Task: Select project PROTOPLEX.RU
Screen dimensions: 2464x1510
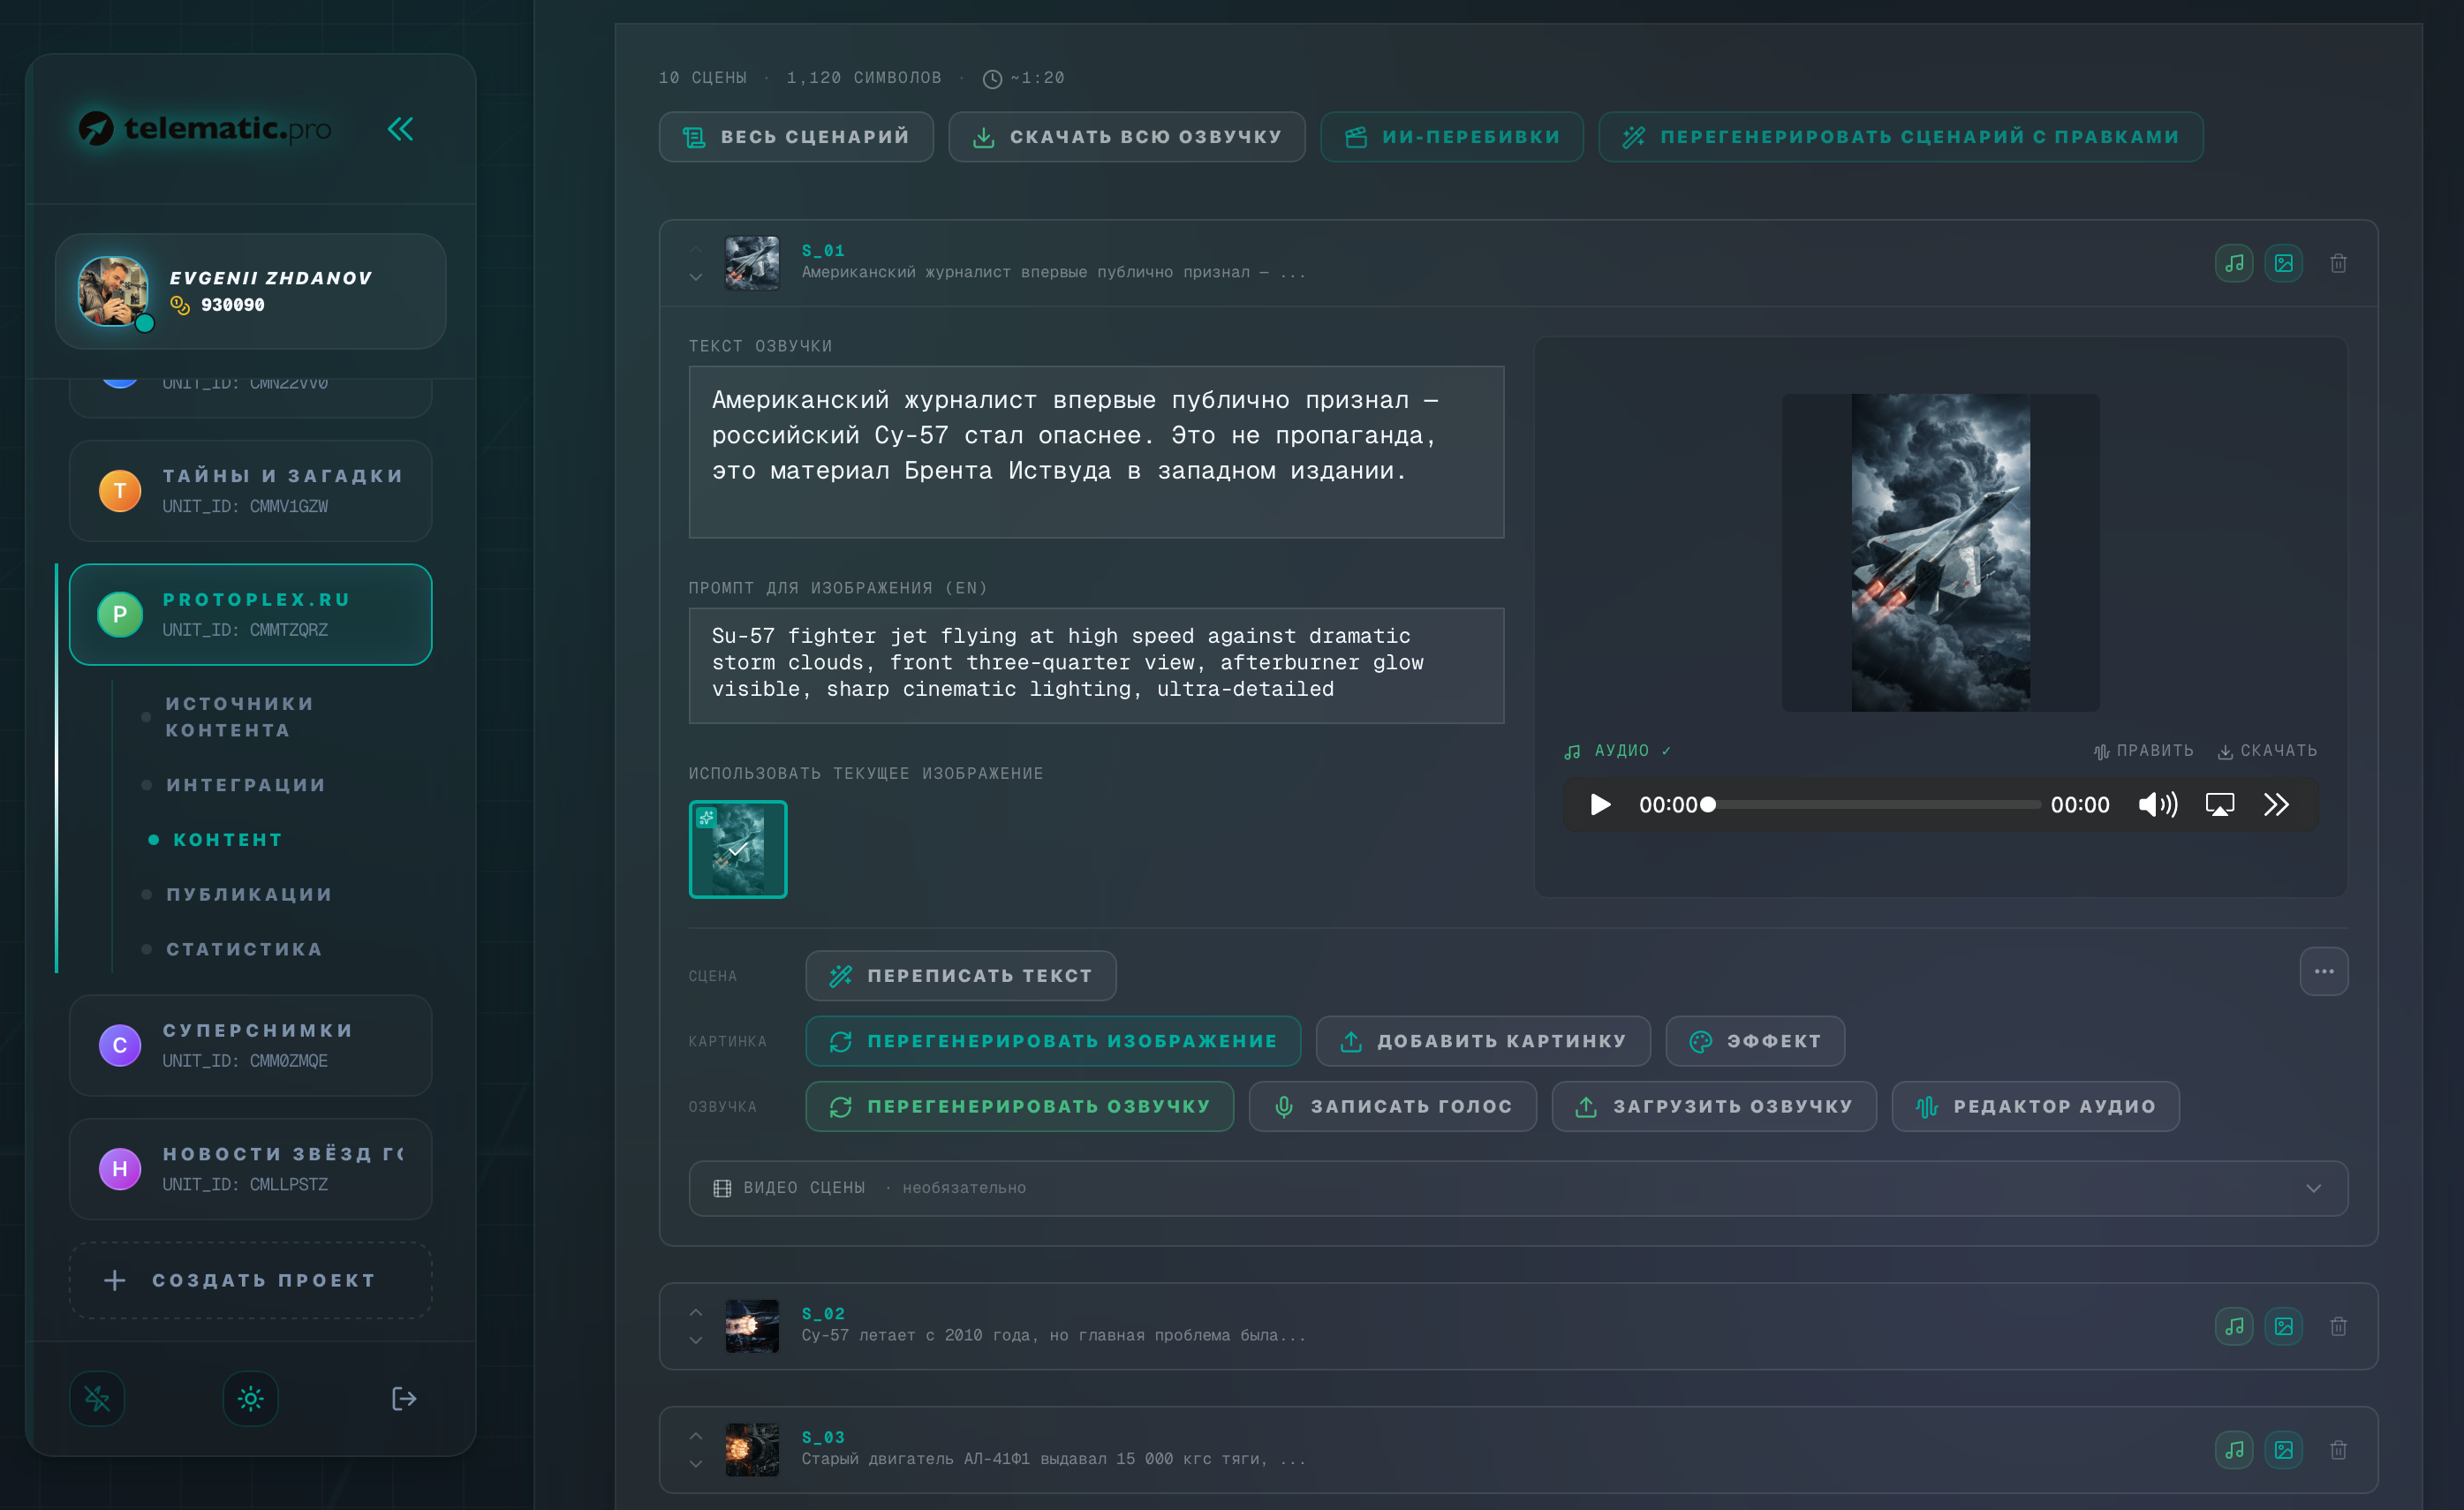Action: click(x=250, y=614)
